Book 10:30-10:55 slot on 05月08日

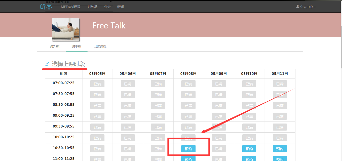coord(188,149)
